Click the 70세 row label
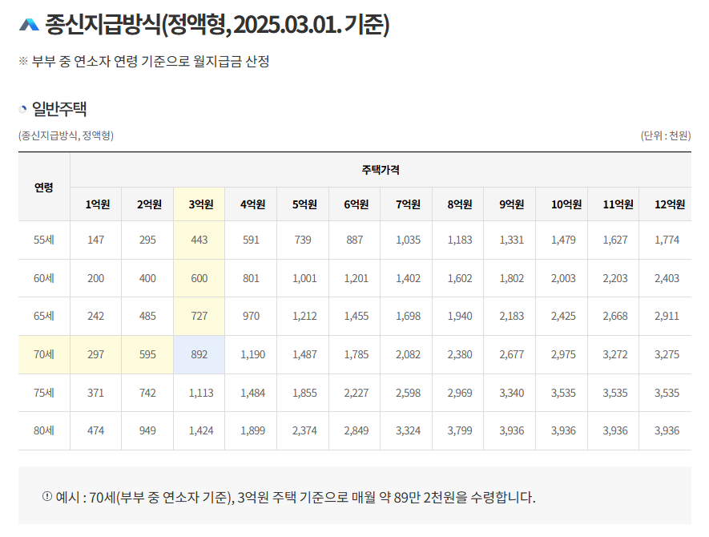 coord(44,354)
